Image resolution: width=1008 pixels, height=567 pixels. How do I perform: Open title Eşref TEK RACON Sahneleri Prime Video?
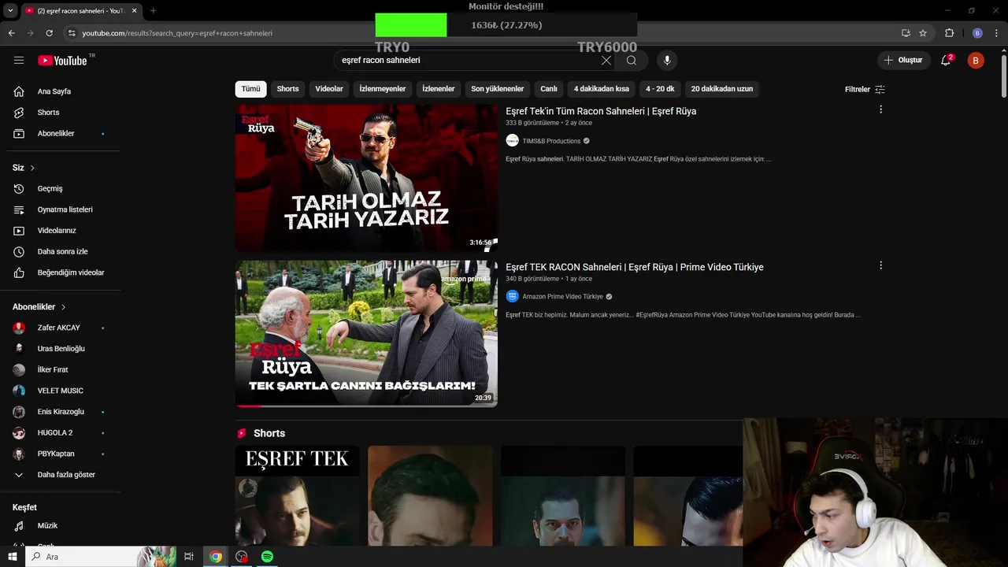(x=635, y=267)
